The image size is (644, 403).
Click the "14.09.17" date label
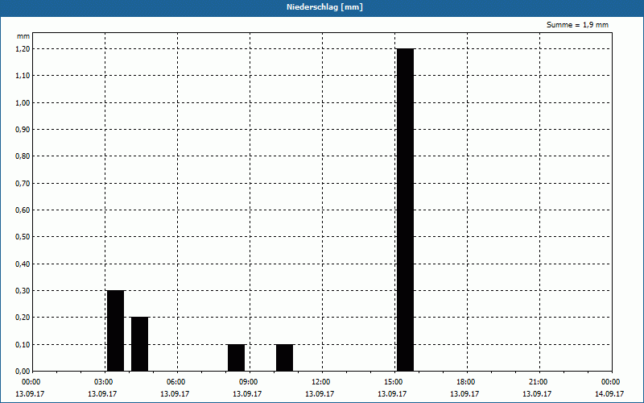pyautogui.click(x=609, y=394)
